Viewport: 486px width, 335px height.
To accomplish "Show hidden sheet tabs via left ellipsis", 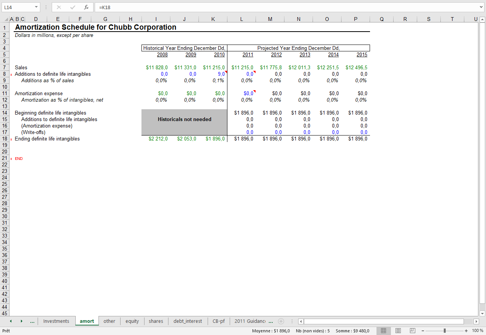I will [x=32, y=321].
